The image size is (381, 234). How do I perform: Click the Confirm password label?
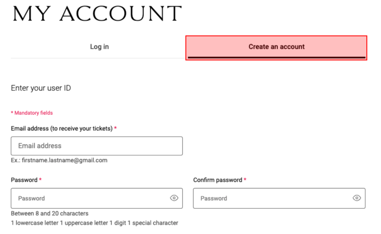pyautogui.click(x=218, y=180)
